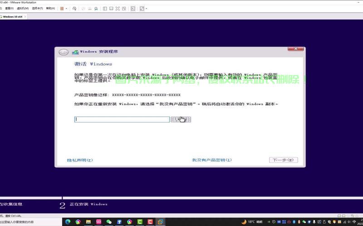Open the console view toolbar icon
Viewport: 363px width, 226px height.
(x=133, y=9)
